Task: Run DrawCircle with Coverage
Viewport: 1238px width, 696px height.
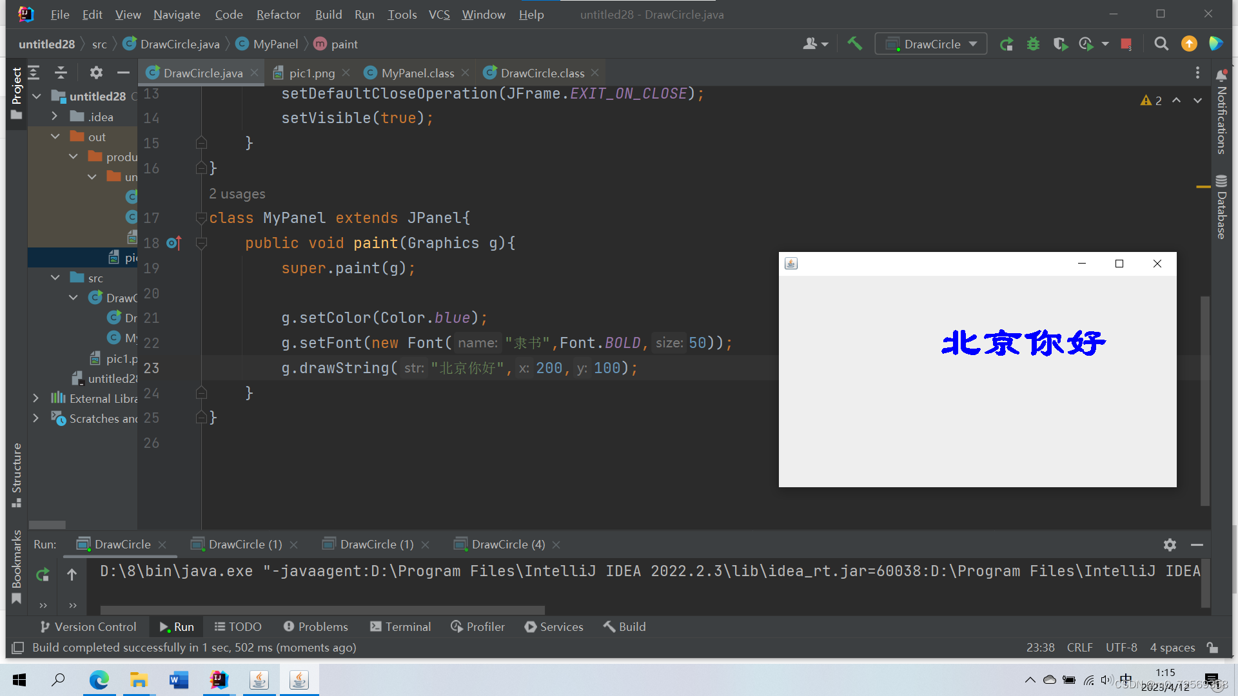Action: (x=1061, y=44)
